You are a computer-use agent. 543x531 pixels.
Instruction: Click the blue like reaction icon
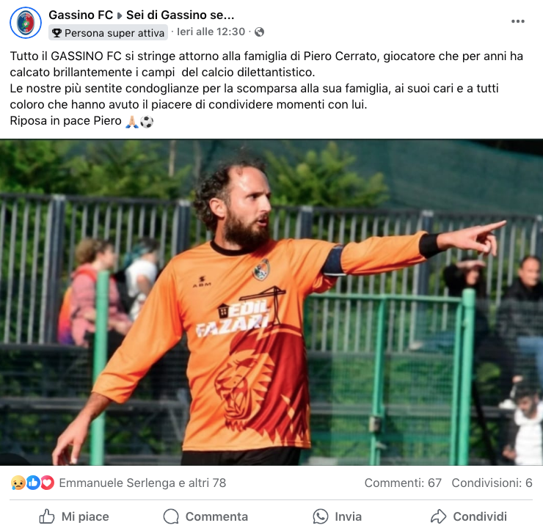33,483
